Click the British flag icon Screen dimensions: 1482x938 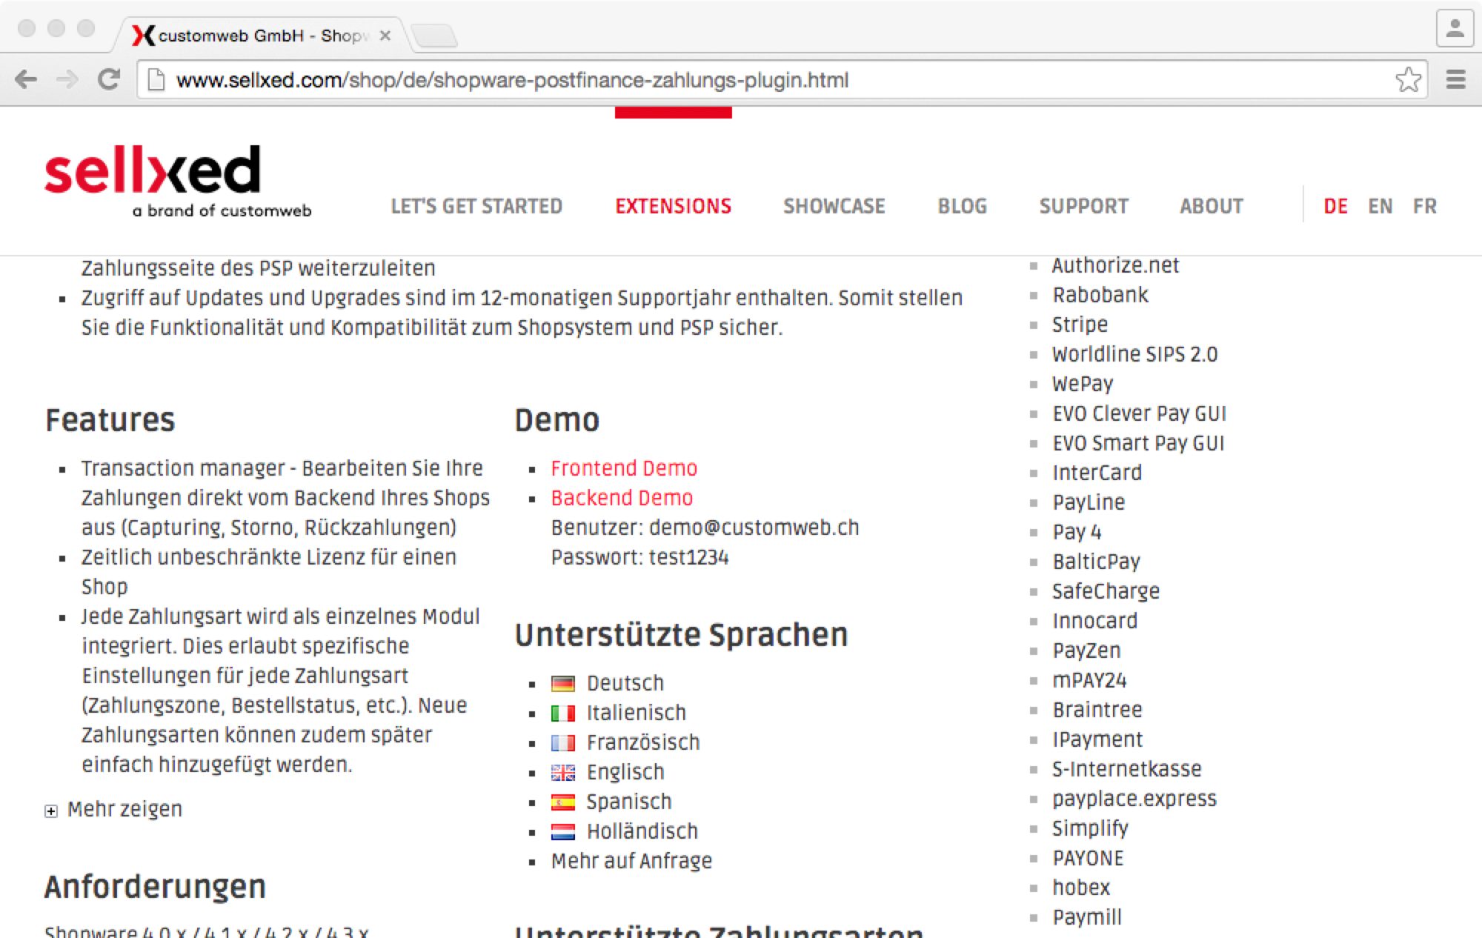click(x=563, y=772)
